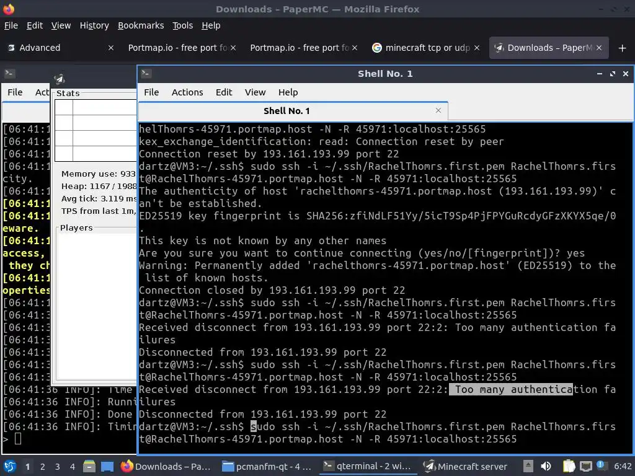The width and height of the screenshot is (635, 476).
Task: Click the background terminal window icon
Action: coord(10,73)
